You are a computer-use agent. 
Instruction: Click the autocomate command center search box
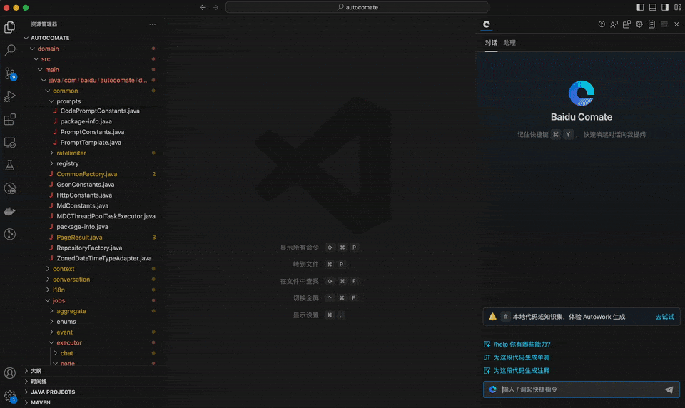pos(357,7)
